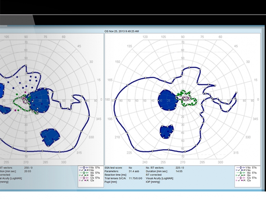Image resolution: width=266 pixels, height=199 pixels.
Task: Click the "210" meridian label on the OS chart
Action: (117, 137)
